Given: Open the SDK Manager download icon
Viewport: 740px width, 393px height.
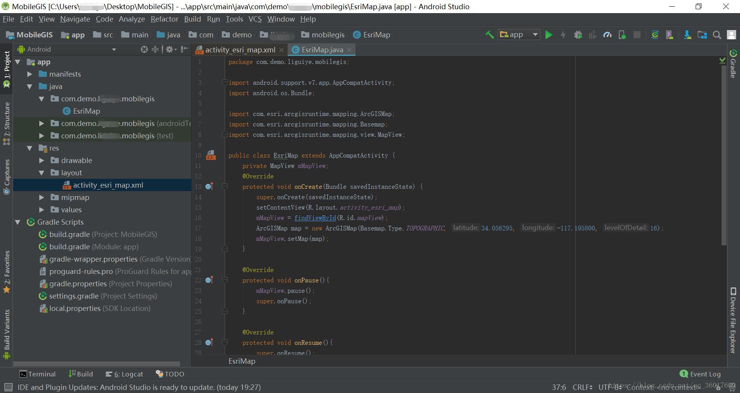Looking at the screenshot, I should [687, 35].
